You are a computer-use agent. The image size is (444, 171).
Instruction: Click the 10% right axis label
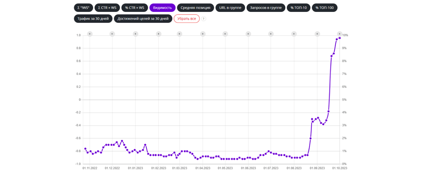[345, 35]
